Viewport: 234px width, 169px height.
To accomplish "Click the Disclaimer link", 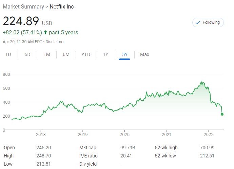I will point(55,42).
